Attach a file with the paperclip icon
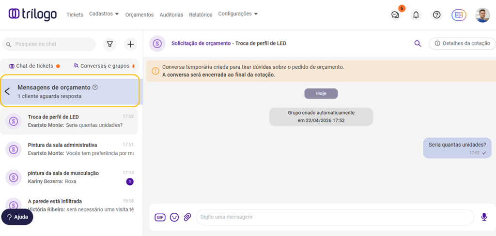Image resolution: width=496 pixels, height=236 pixels. [187, 217]
